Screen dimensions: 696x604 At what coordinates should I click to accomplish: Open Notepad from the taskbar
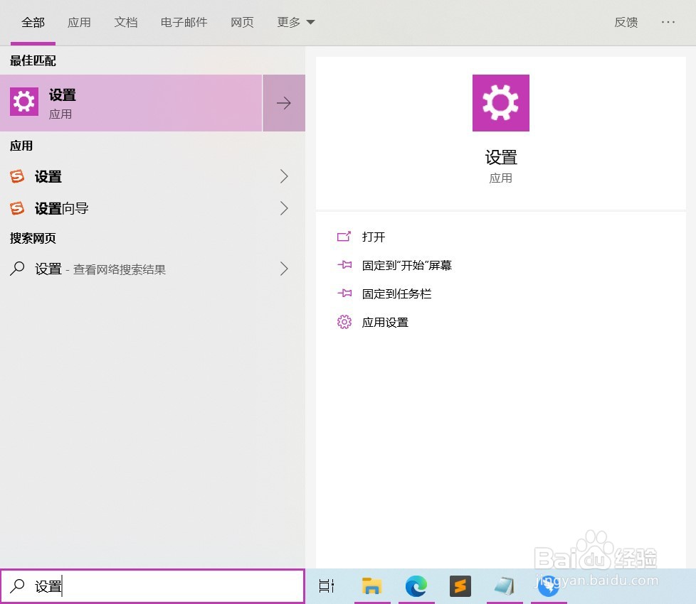pyautogui.click(x=505, y=586)
